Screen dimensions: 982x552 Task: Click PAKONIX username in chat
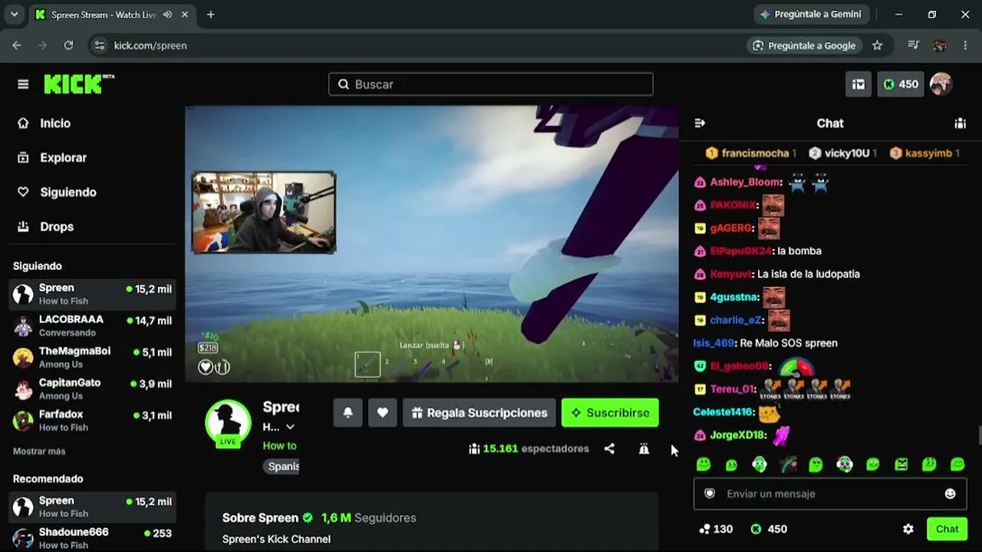733,205
